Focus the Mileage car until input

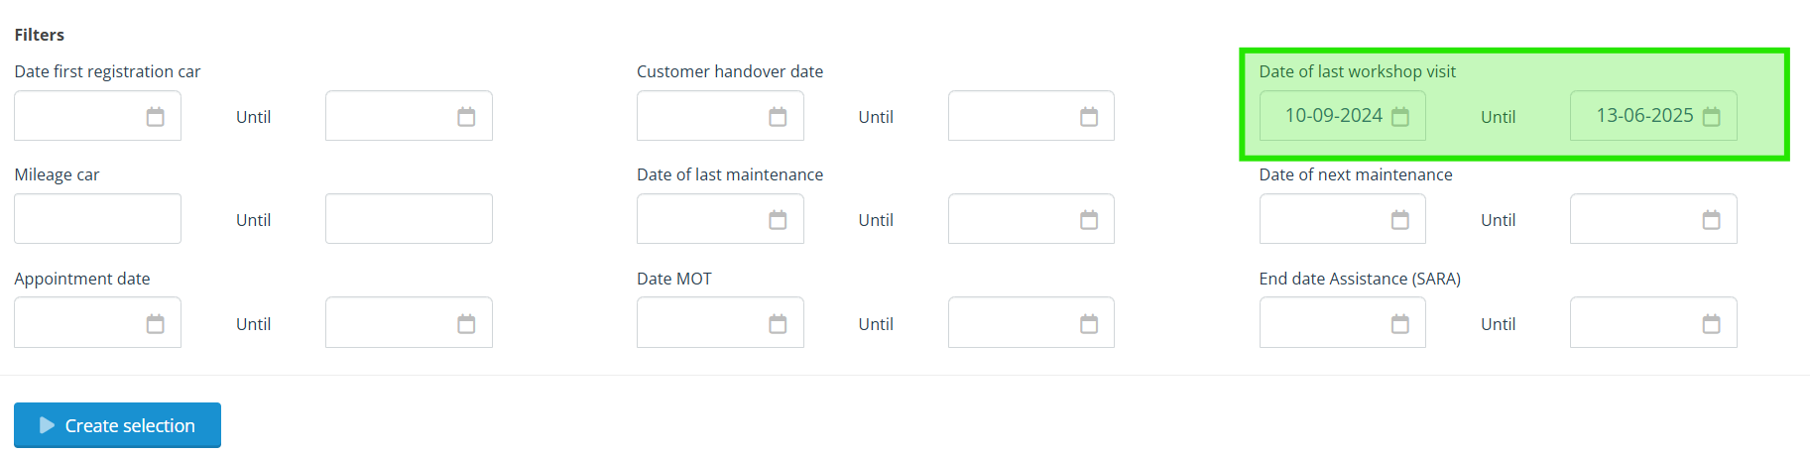(409, 219)
